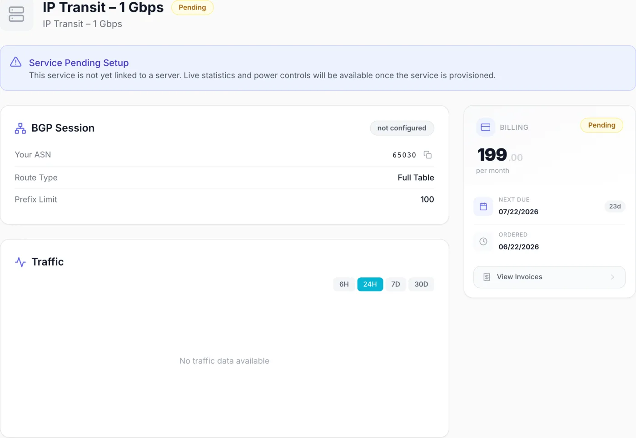Click the 'Service Pending Setup' heading

click(x=79, y=63)
